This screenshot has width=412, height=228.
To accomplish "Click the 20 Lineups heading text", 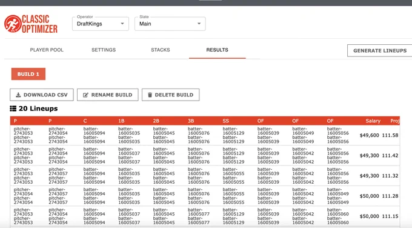I will (x=38, y=109).
